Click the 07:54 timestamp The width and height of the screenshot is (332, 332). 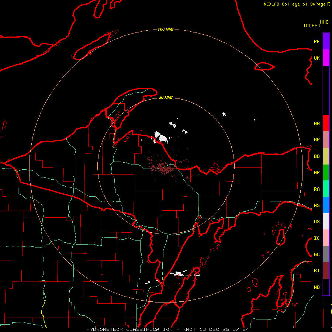[241, 329]
